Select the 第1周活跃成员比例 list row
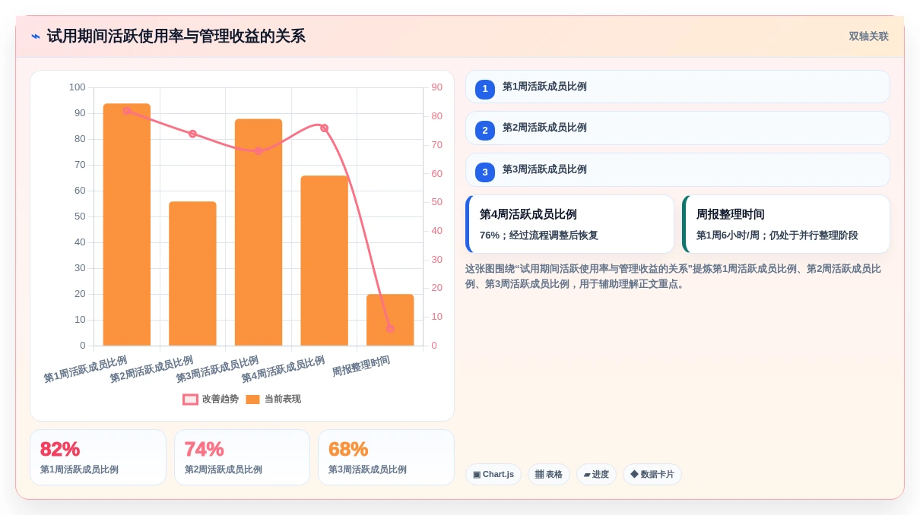This screenshot has height=515, width=920. pos(677,87)
